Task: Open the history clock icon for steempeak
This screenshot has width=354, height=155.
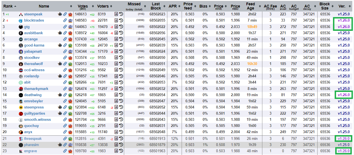Action: [121, 14]
